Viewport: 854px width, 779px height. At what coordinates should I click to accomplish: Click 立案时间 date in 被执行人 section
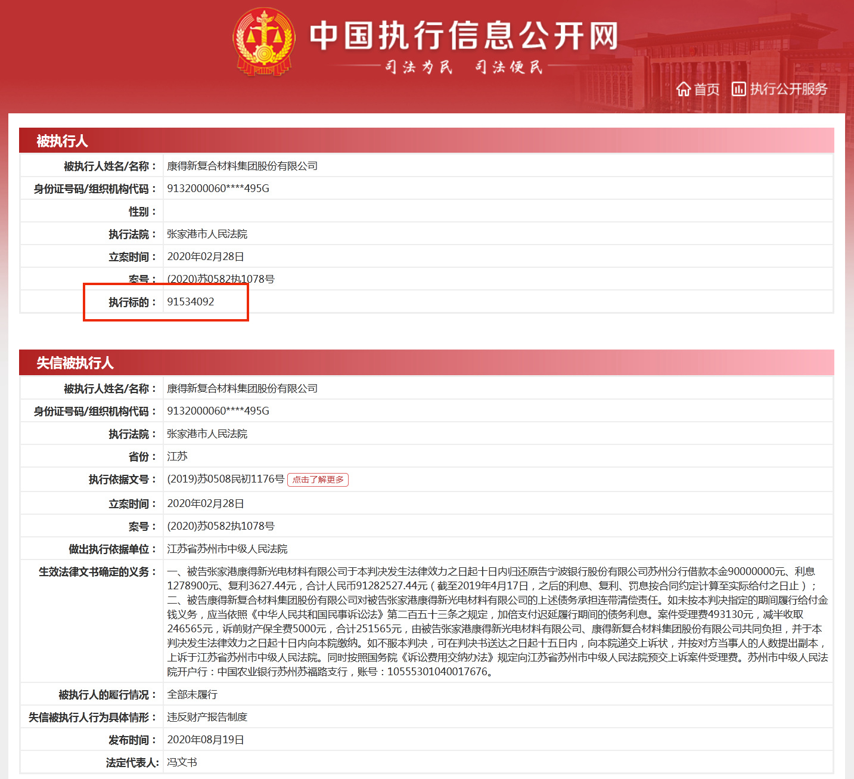[x=206, y=256]
